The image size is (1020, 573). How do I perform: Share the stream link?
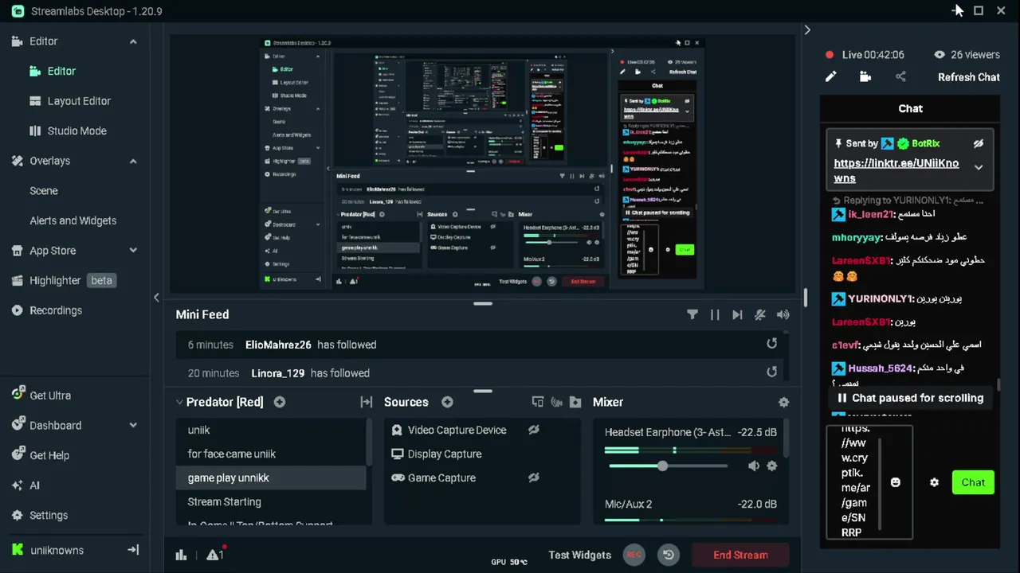pyautogui.click(x=900, y=76)
